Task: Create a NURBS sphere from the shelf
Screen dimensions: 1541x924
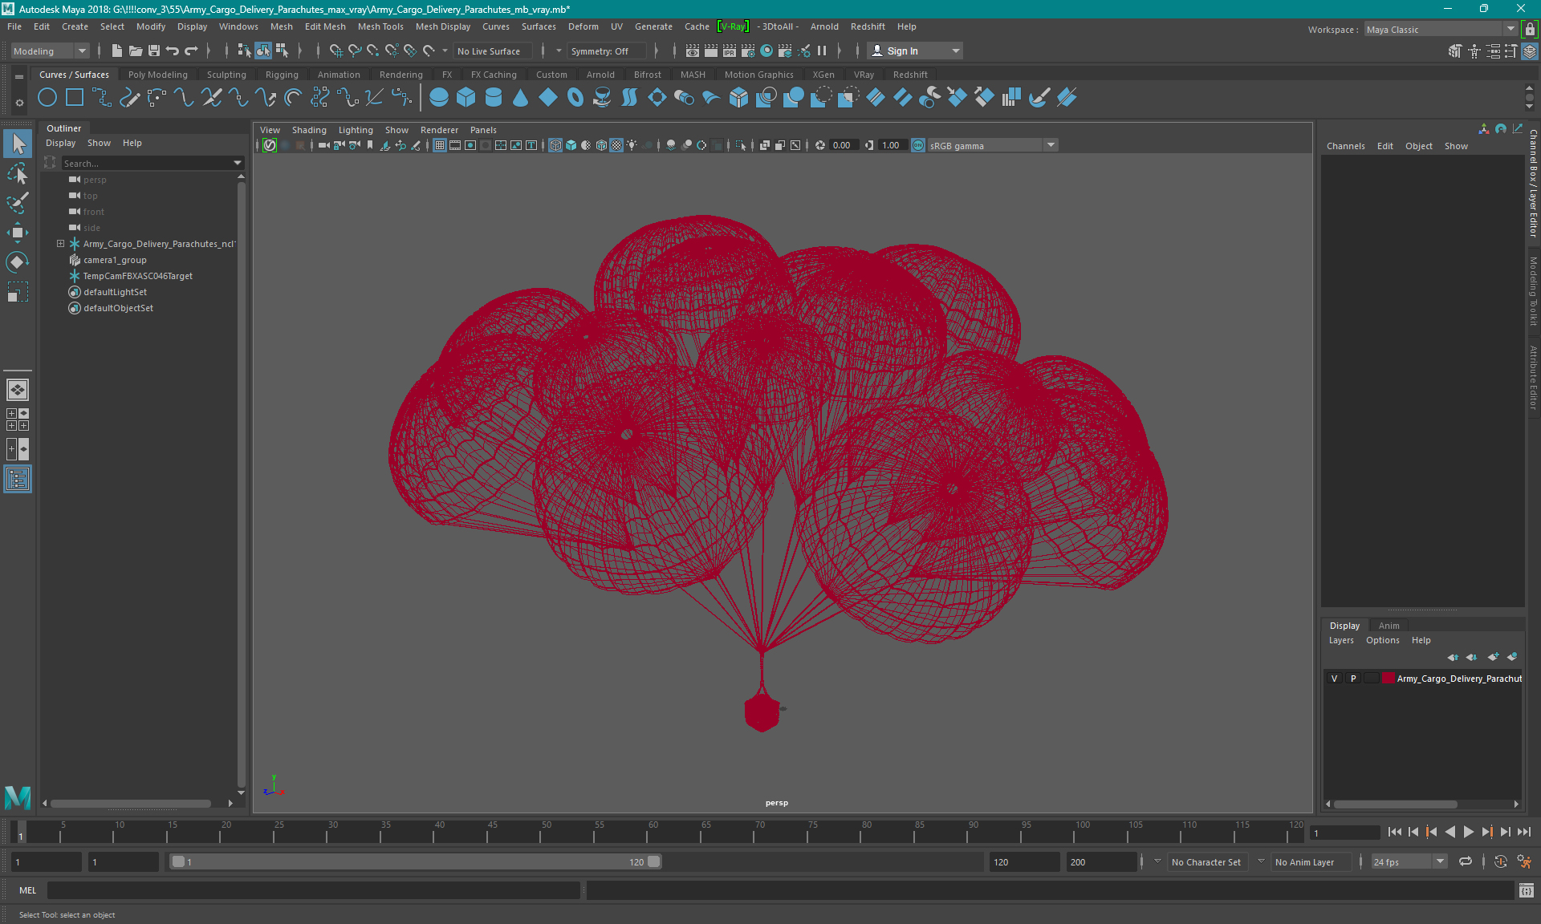Action: coord(438,98)
